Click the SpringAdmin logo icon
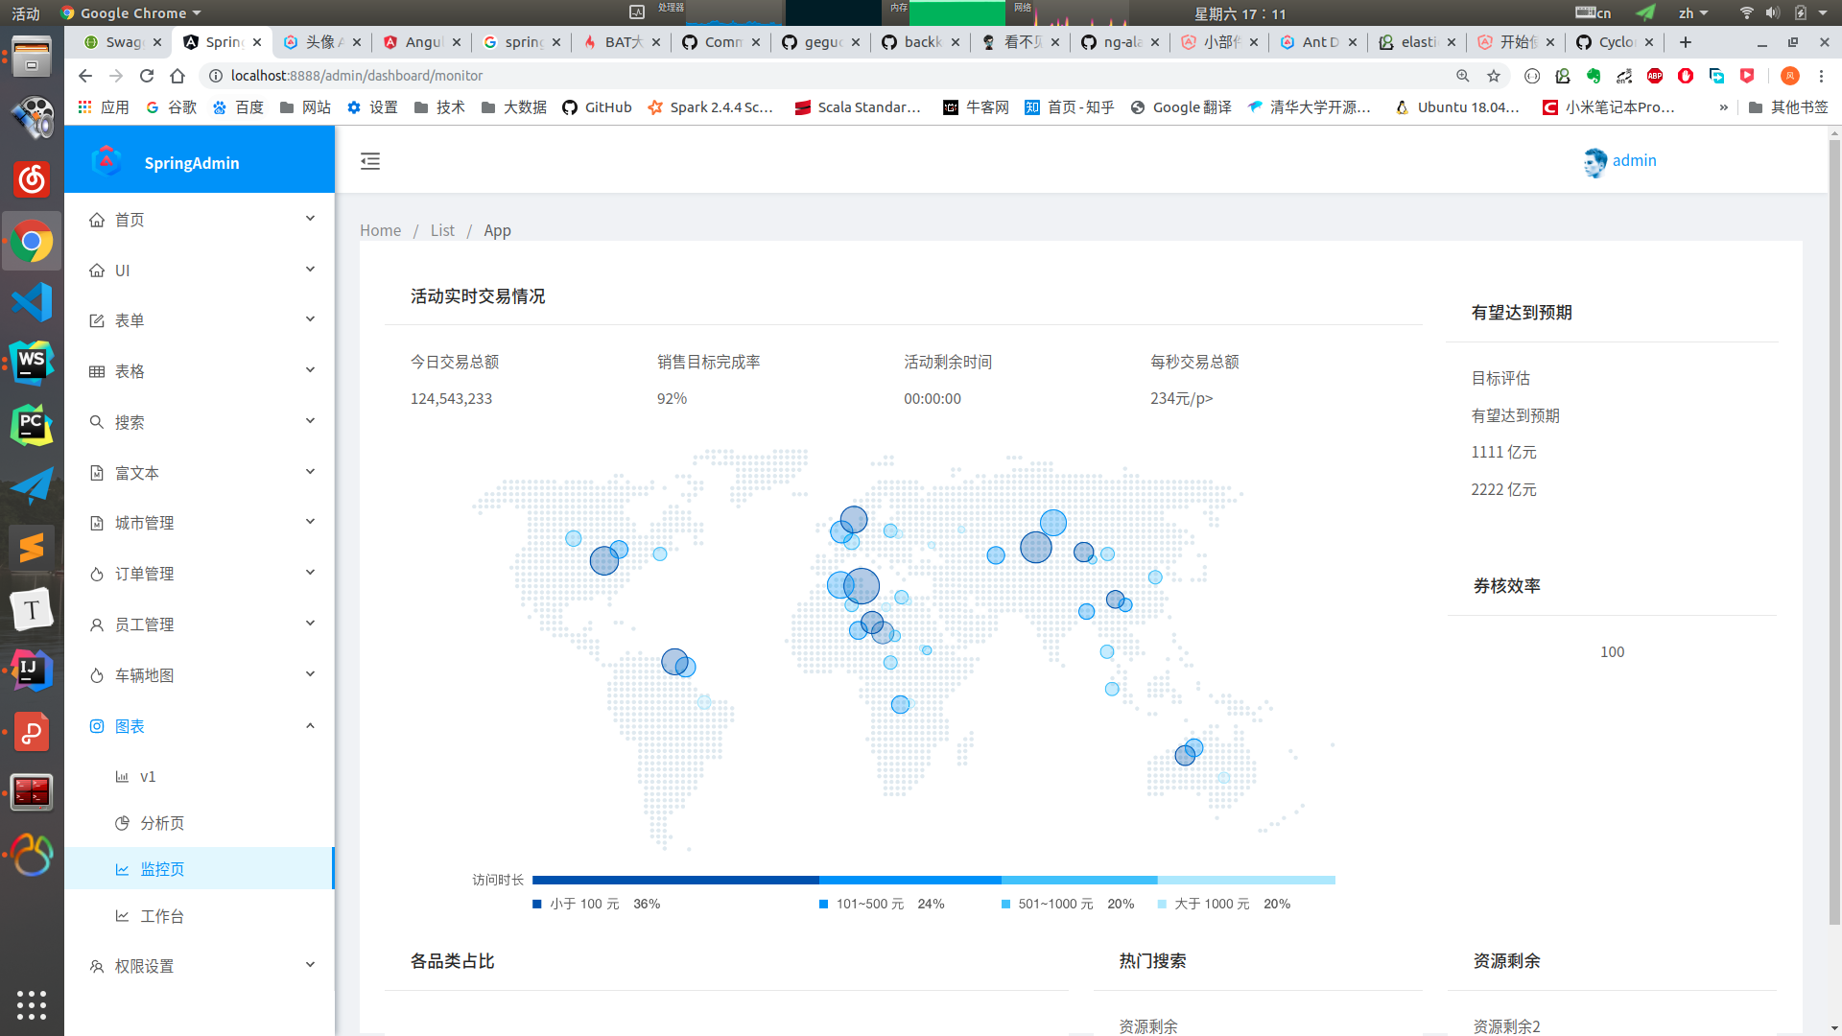This screenshot has height=1036, width=1842. [x=106, y=161]
